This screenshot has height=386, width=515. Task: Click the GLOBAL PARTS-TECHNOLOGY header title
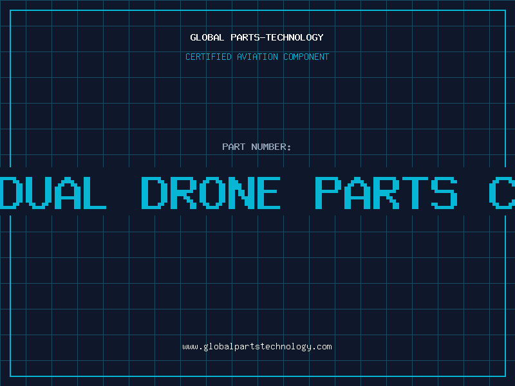coord(257,37)
